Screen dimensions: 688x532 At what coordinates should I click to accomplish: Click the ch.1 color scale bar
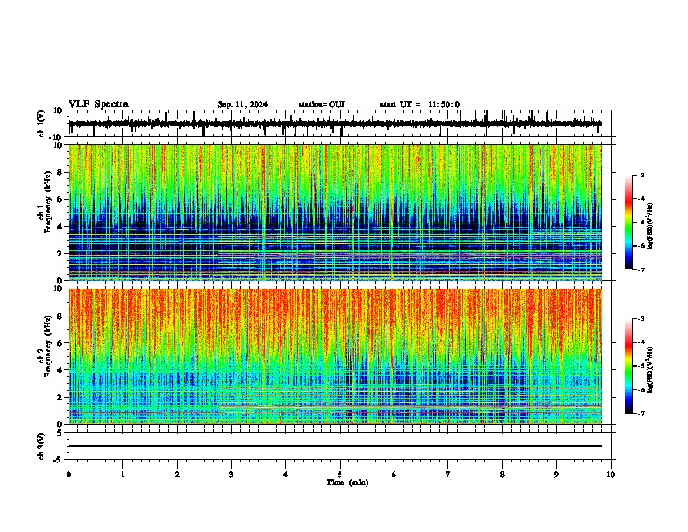point(629,223)
